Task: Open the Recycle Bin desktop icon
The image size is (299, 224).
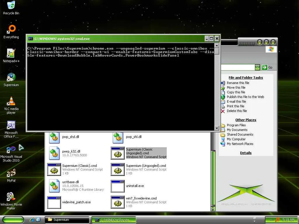Action: pyautogui.click(x=11, y=5)
